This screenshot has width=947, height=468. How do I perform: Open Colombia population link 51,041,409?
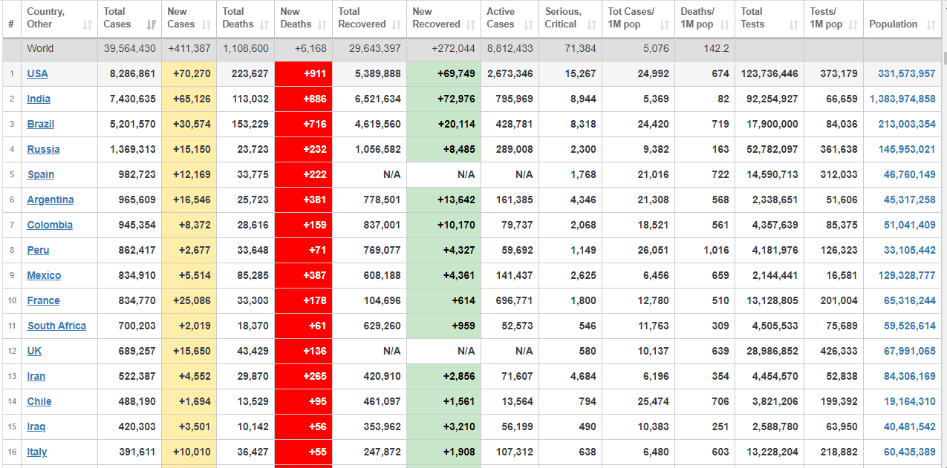coord(910,225)
